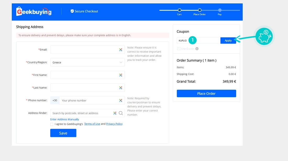
Task: Click the autofill icon in Email field
Action: pos(121,50)
